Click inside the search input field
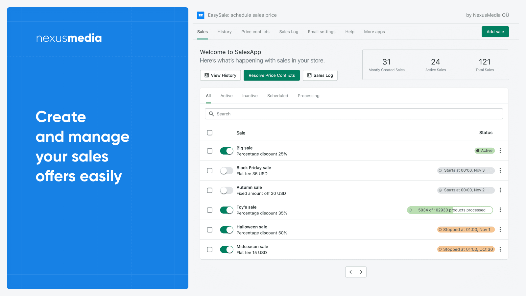 pos(329,114)
